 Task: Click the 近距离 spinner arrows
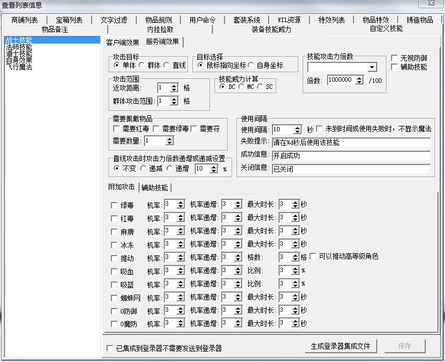tap(174, 88)
